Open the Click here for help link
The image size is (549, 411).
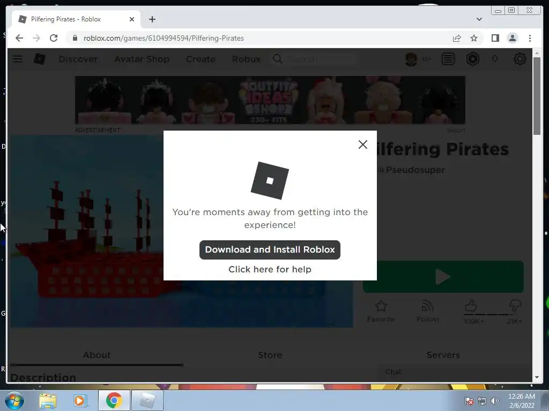tap(270, 269)
